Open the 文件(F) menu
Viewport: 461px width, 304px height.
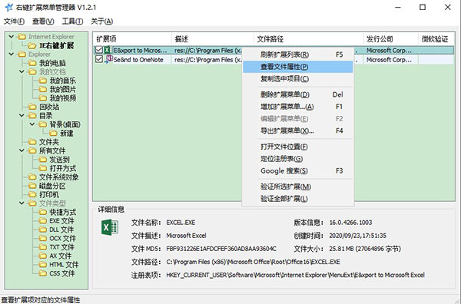pos(14,21)
